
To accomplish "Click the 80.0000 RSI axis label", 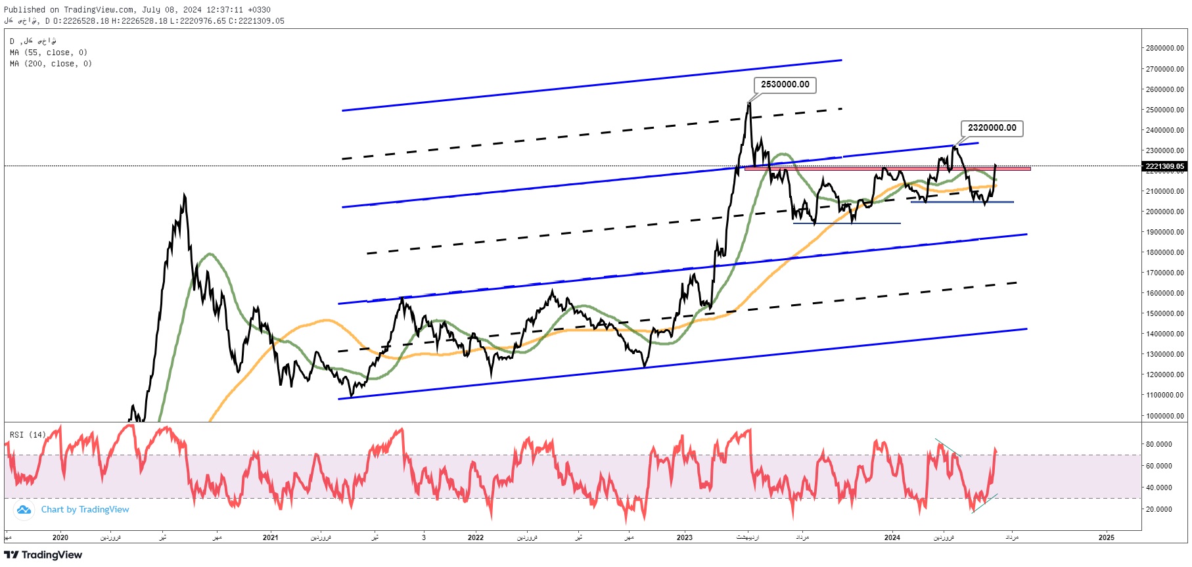I will [x=1159, y=444].
